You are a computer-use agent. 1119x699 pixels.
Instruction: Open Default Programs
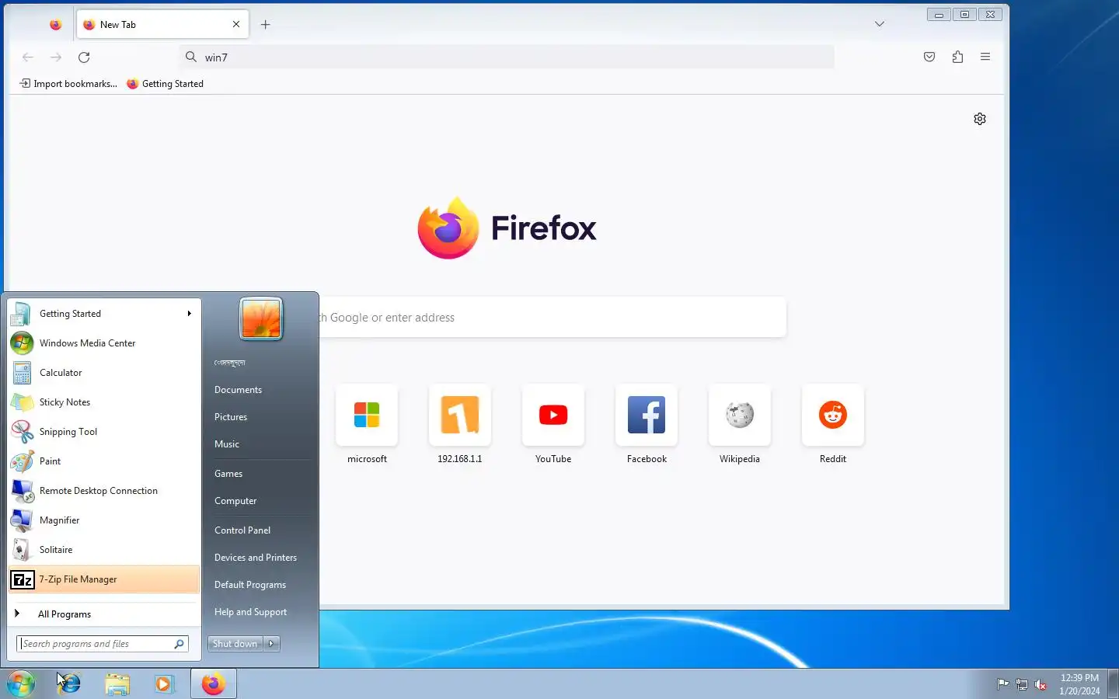tap(250, 585)
